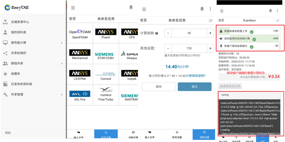Open 我的资料库 in the sidebar

click(x=18, y=32)
